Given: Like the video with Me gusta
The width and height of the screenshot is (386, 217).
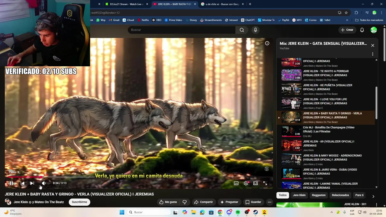Looking at the screenshot, I should click(x=168, y=202).
